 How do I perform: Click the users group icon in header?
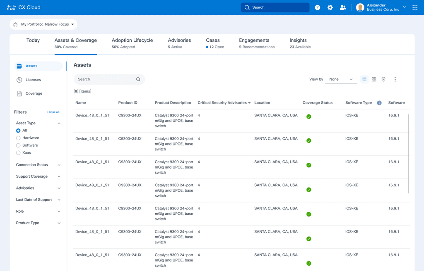pos(343,7)
